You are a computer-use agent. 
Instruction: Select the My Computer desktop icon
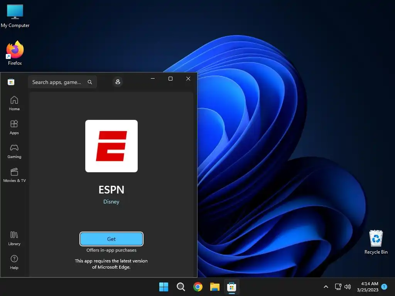[x=15, y=16]
